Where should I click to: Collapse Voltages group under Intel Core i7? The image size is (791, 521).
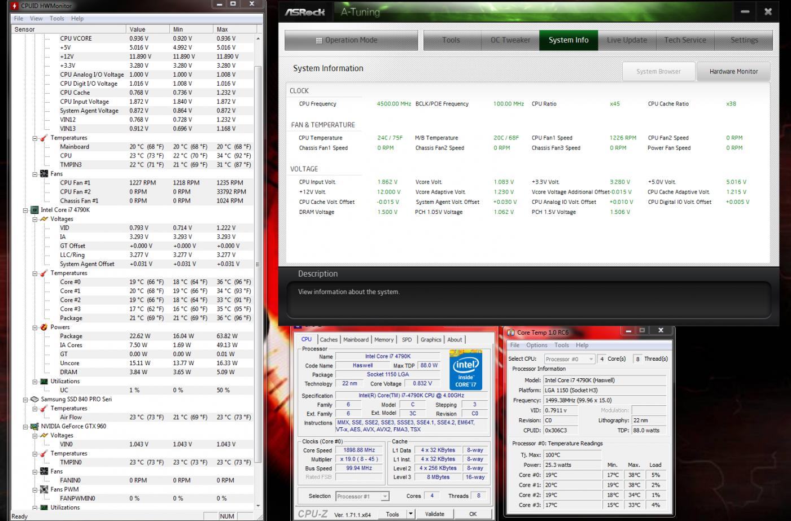pyautogui.click(x=34, y=219)
